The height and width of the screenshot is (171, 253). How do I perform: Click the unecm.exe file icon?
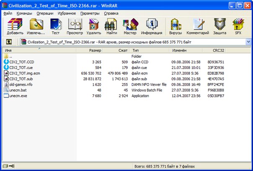tap(6, 96)
